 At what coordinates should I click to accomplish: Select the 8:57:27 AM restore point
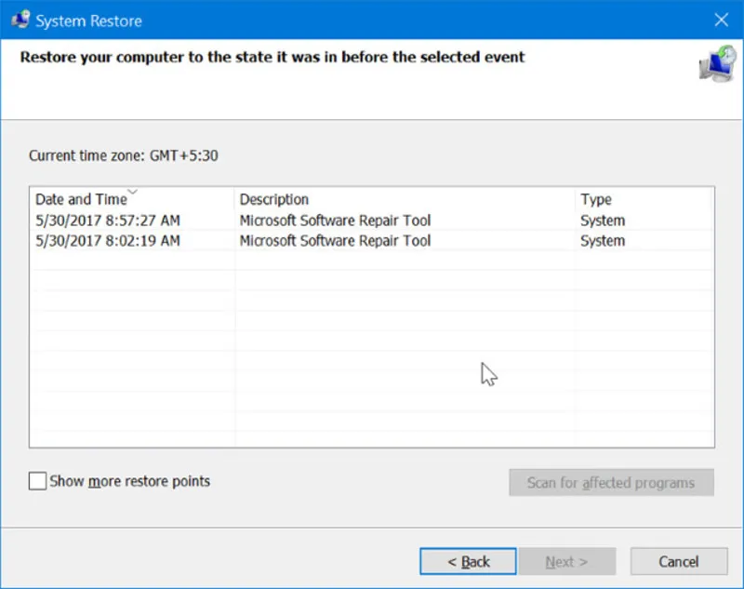pyautogui.click(x=108, y=221)
